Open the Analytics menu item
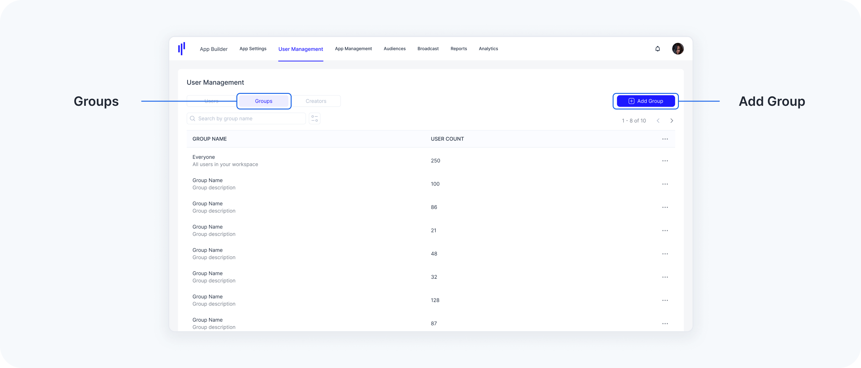861x368 pixels. 488,49
